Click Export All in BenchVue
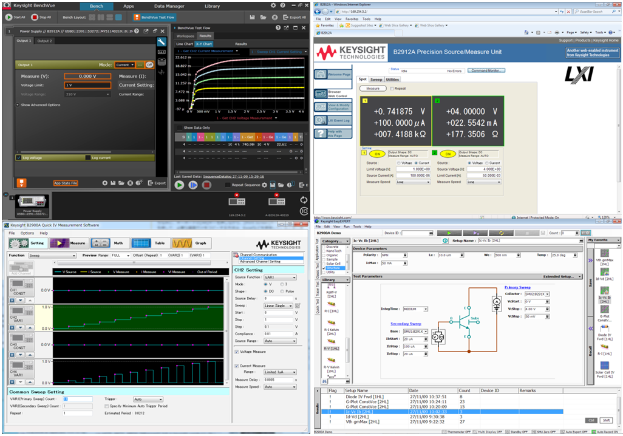The height and width of the screenshot is (436, 623). coord(294,17)
